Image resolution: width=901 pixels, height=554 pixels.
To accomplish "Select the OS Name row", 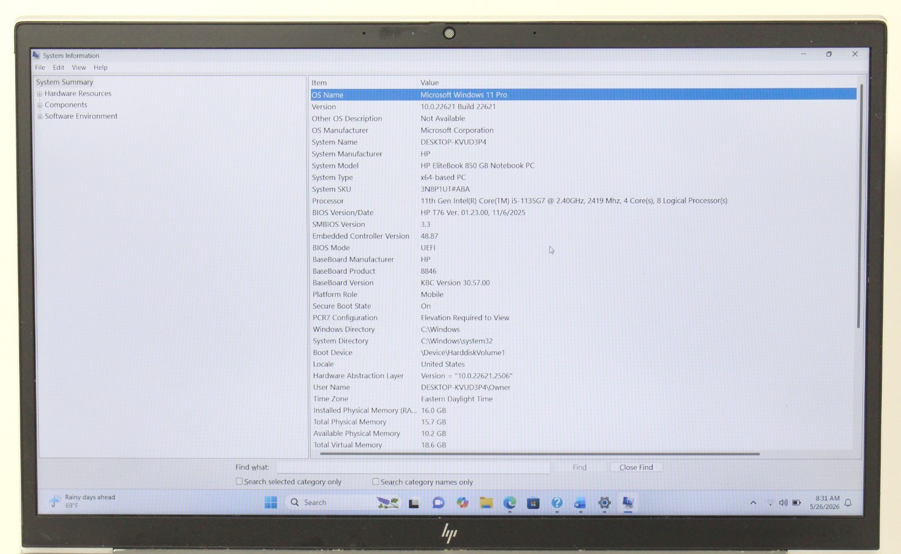I will coord(583,95).
